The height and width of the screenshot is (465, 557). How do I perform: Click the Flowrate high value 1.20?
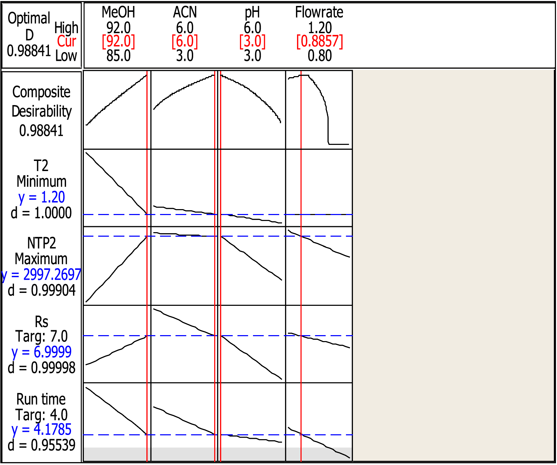pos(320,28)
